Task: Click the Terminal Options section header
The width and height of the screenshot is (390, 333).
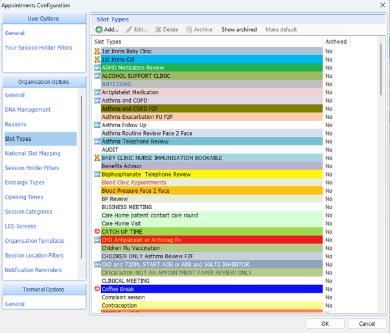Action: tap(44, 290)
